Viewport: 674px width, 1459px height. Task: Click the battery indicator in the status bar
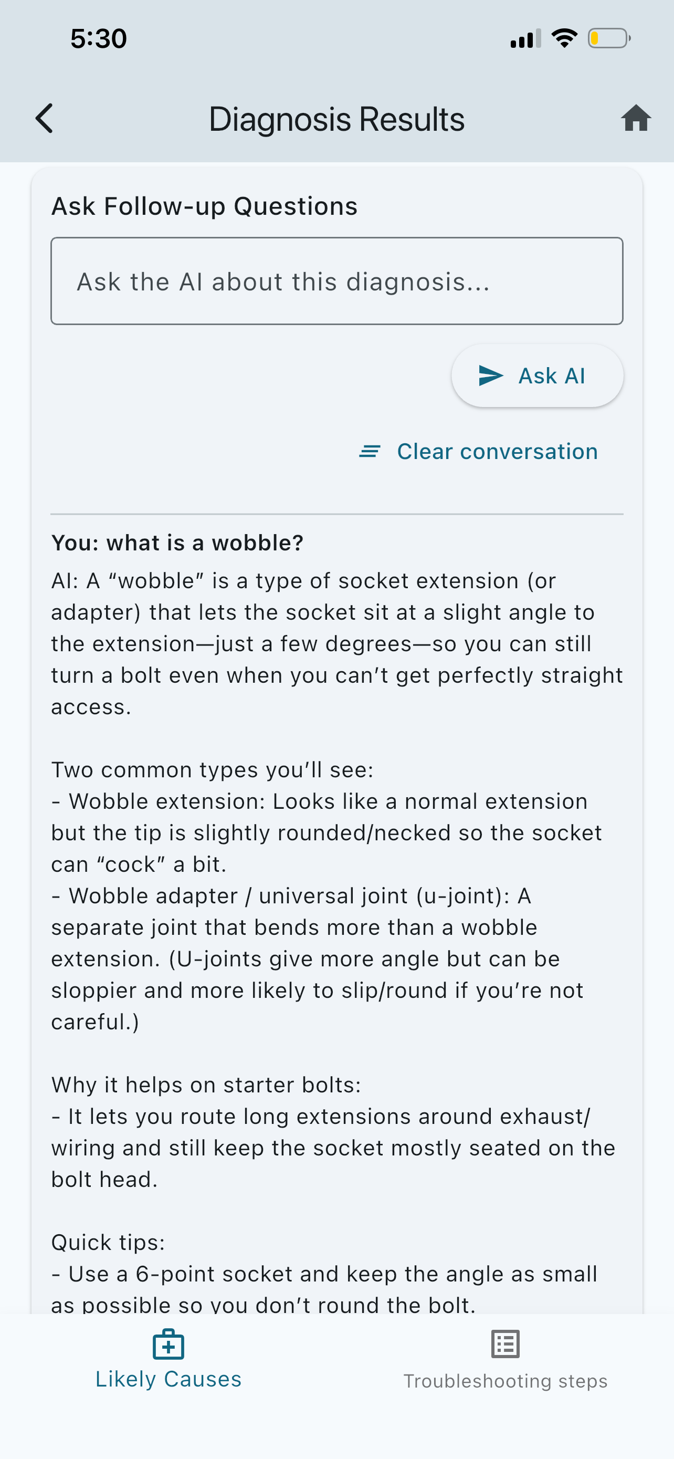pyautogui.click(x=607, y=38)
